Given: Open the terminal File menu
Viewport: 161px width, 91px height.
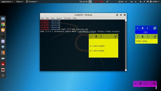Looking at the screenshot, I should tap(42, 18).
